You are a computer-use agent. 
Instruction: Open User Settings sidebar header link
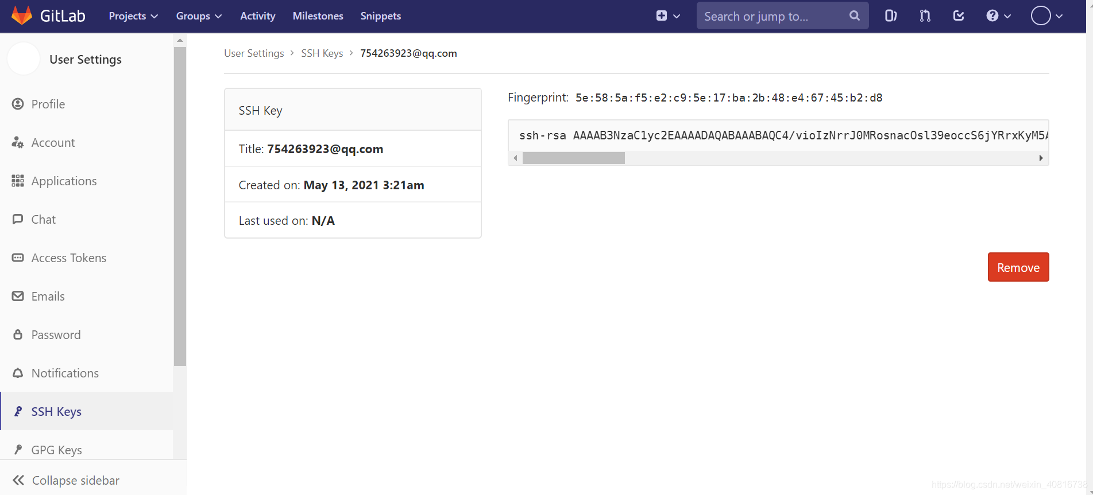(86, 60)
